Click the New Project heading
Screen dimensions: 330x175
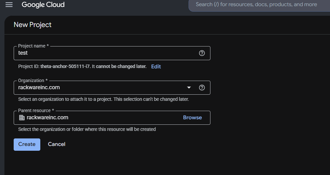(x=32, y=25)
